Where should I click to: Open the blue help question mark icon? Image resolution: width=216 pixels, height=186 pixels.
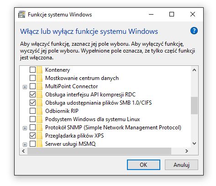(194, 31)
